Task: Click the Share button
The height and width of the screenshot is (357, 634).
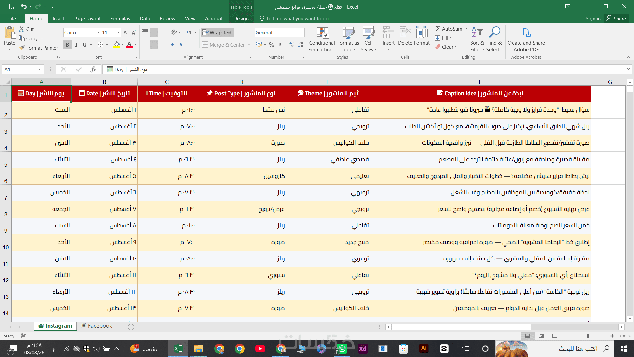Action: click(x=616, y=19)
